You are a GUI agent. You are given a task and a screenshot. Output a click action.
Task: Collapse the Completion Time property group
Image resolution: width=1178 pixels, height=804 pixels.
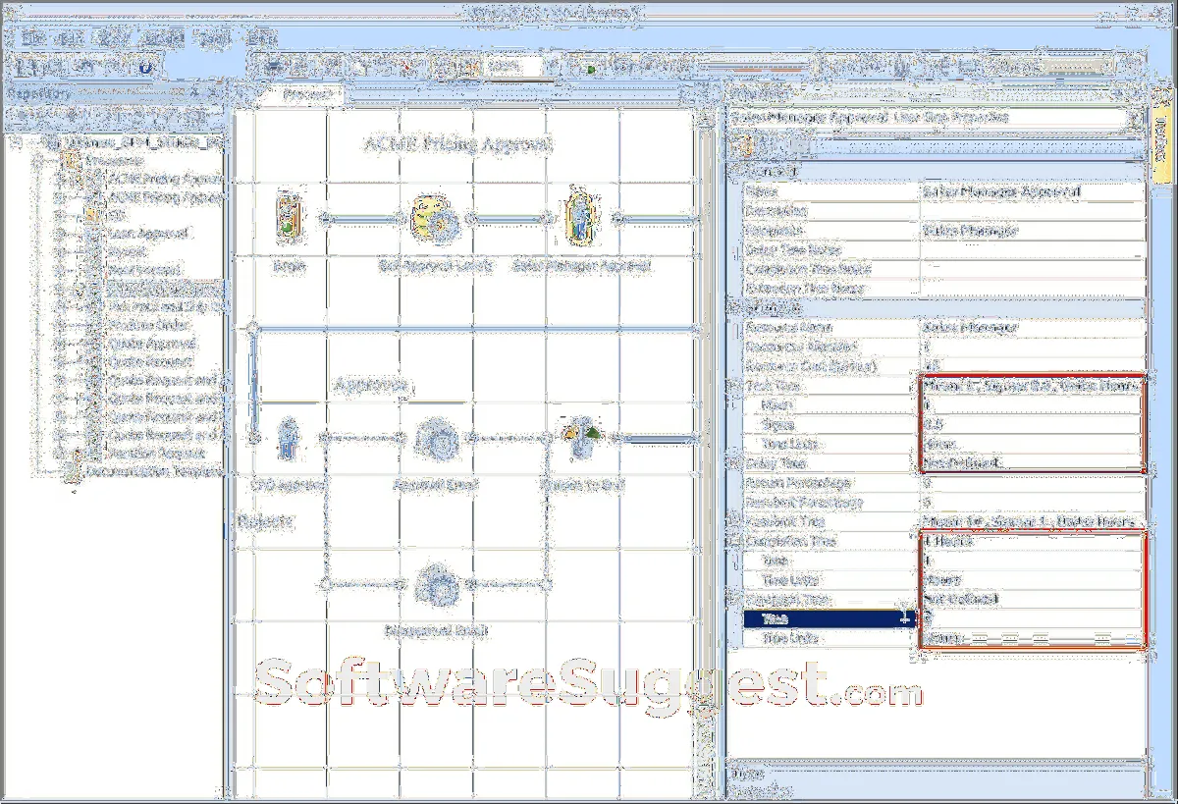[x=733, y=541]
